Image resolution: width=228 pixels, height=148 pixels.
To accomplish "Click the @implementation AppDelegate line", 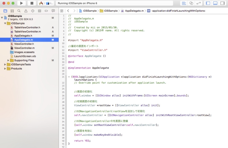I will click(x=88, y=68).
